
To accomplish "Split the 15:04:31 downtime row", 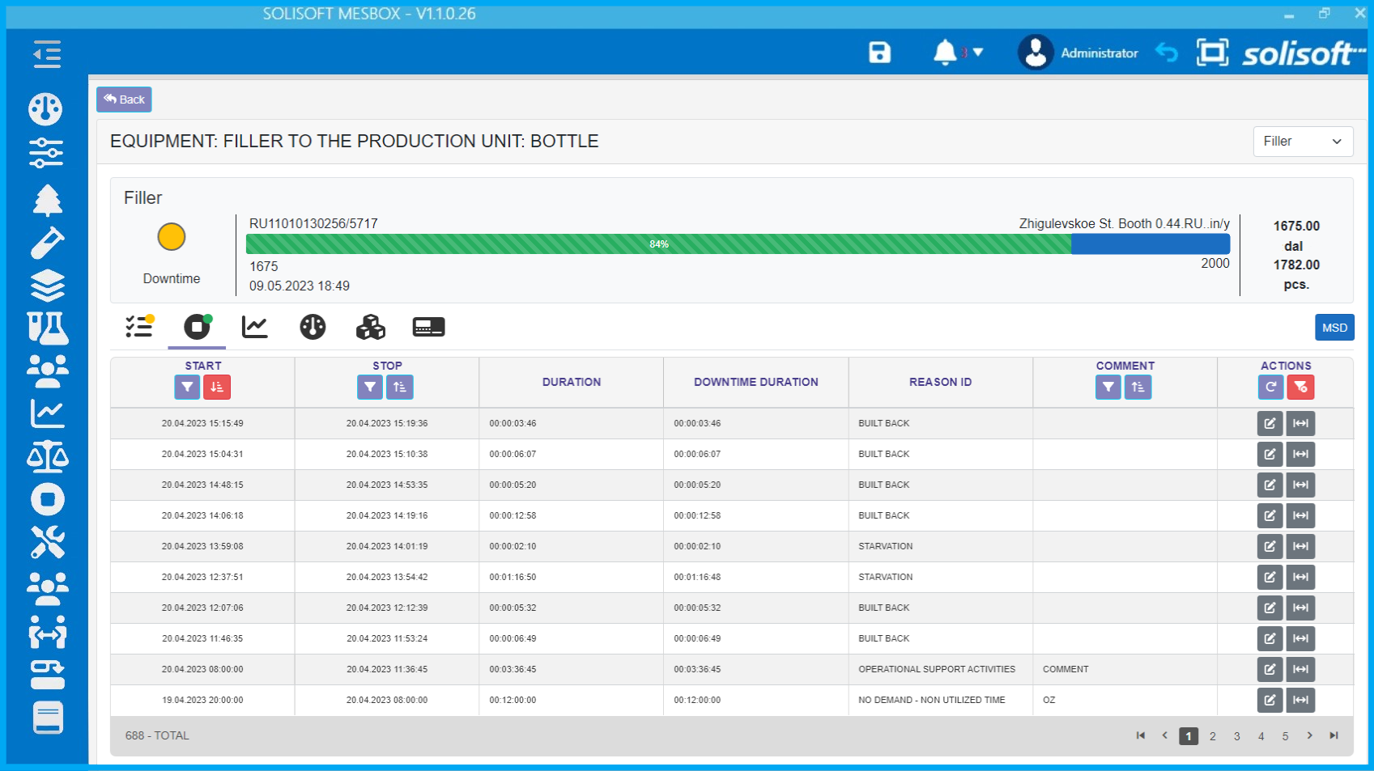I will 1300,454.
